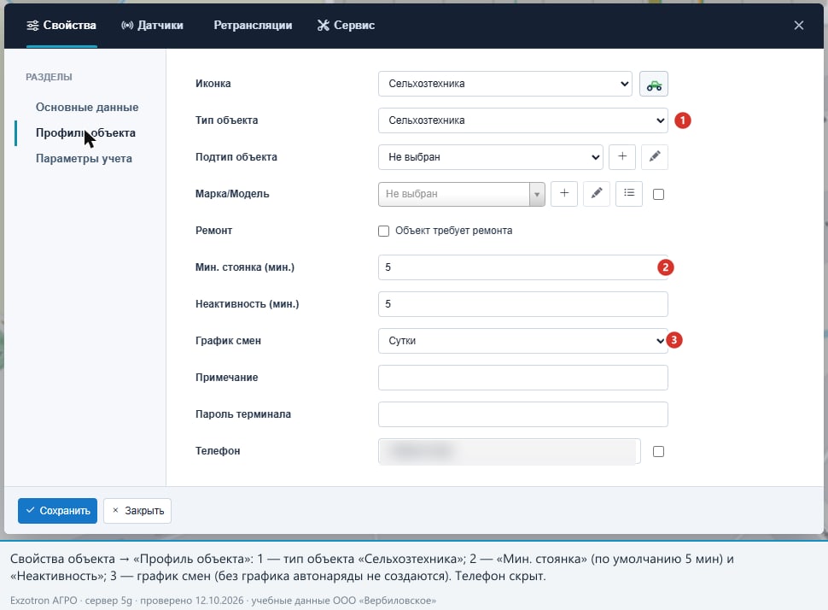
Task: Open the Подтип объекта dropdown
Action: [491, 157]
